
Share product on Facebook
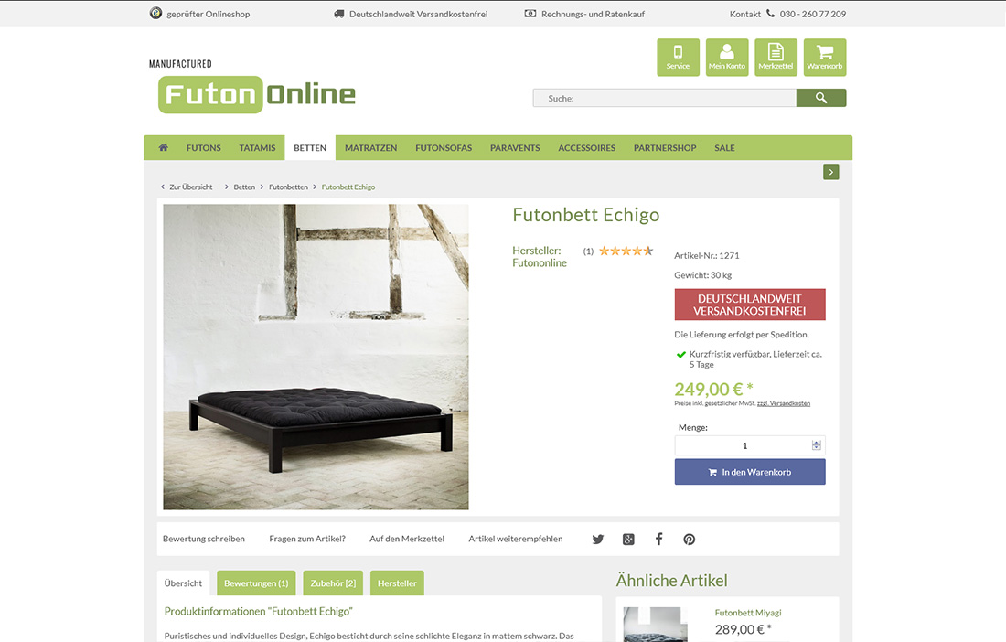[x=658, y=540]
